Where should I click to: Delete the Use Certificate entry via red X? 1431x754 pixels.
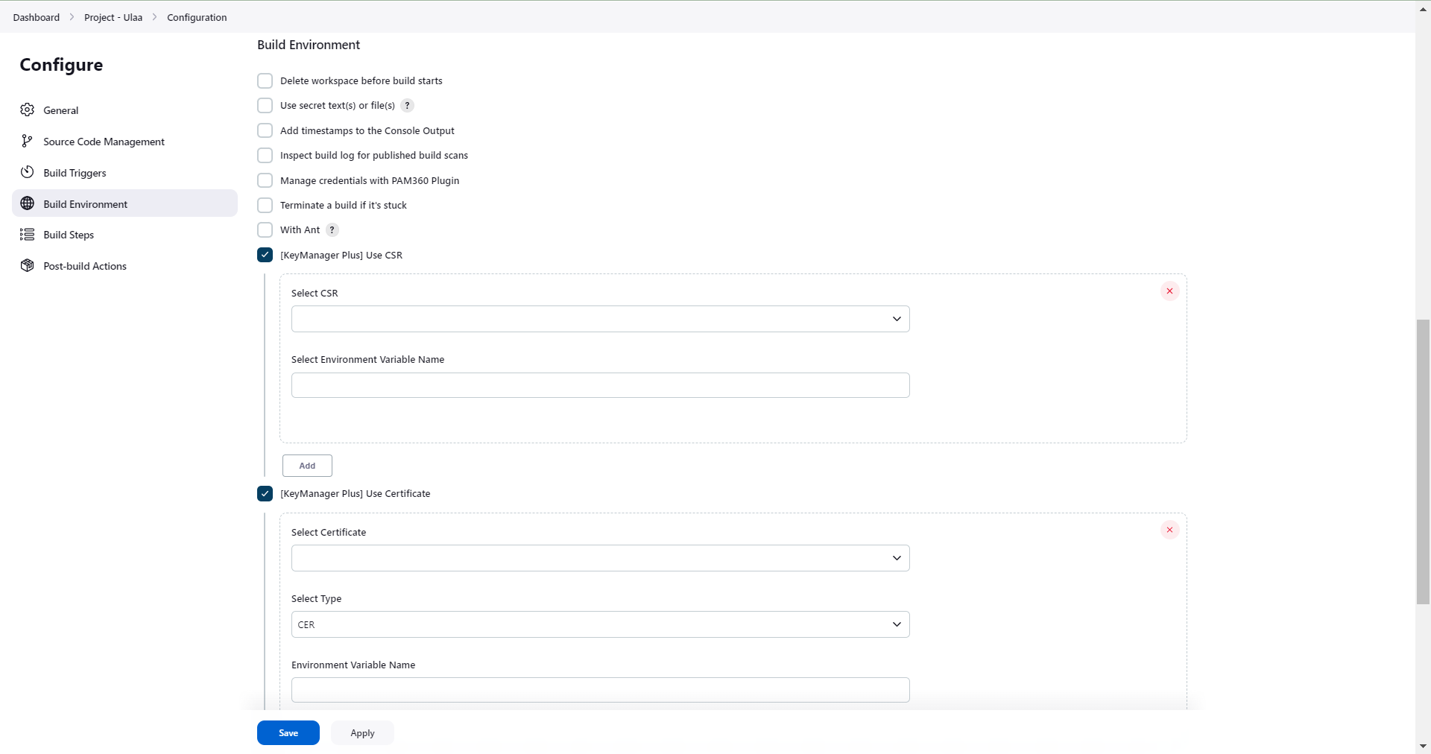pyautogui.click(x=1169, y=530)
